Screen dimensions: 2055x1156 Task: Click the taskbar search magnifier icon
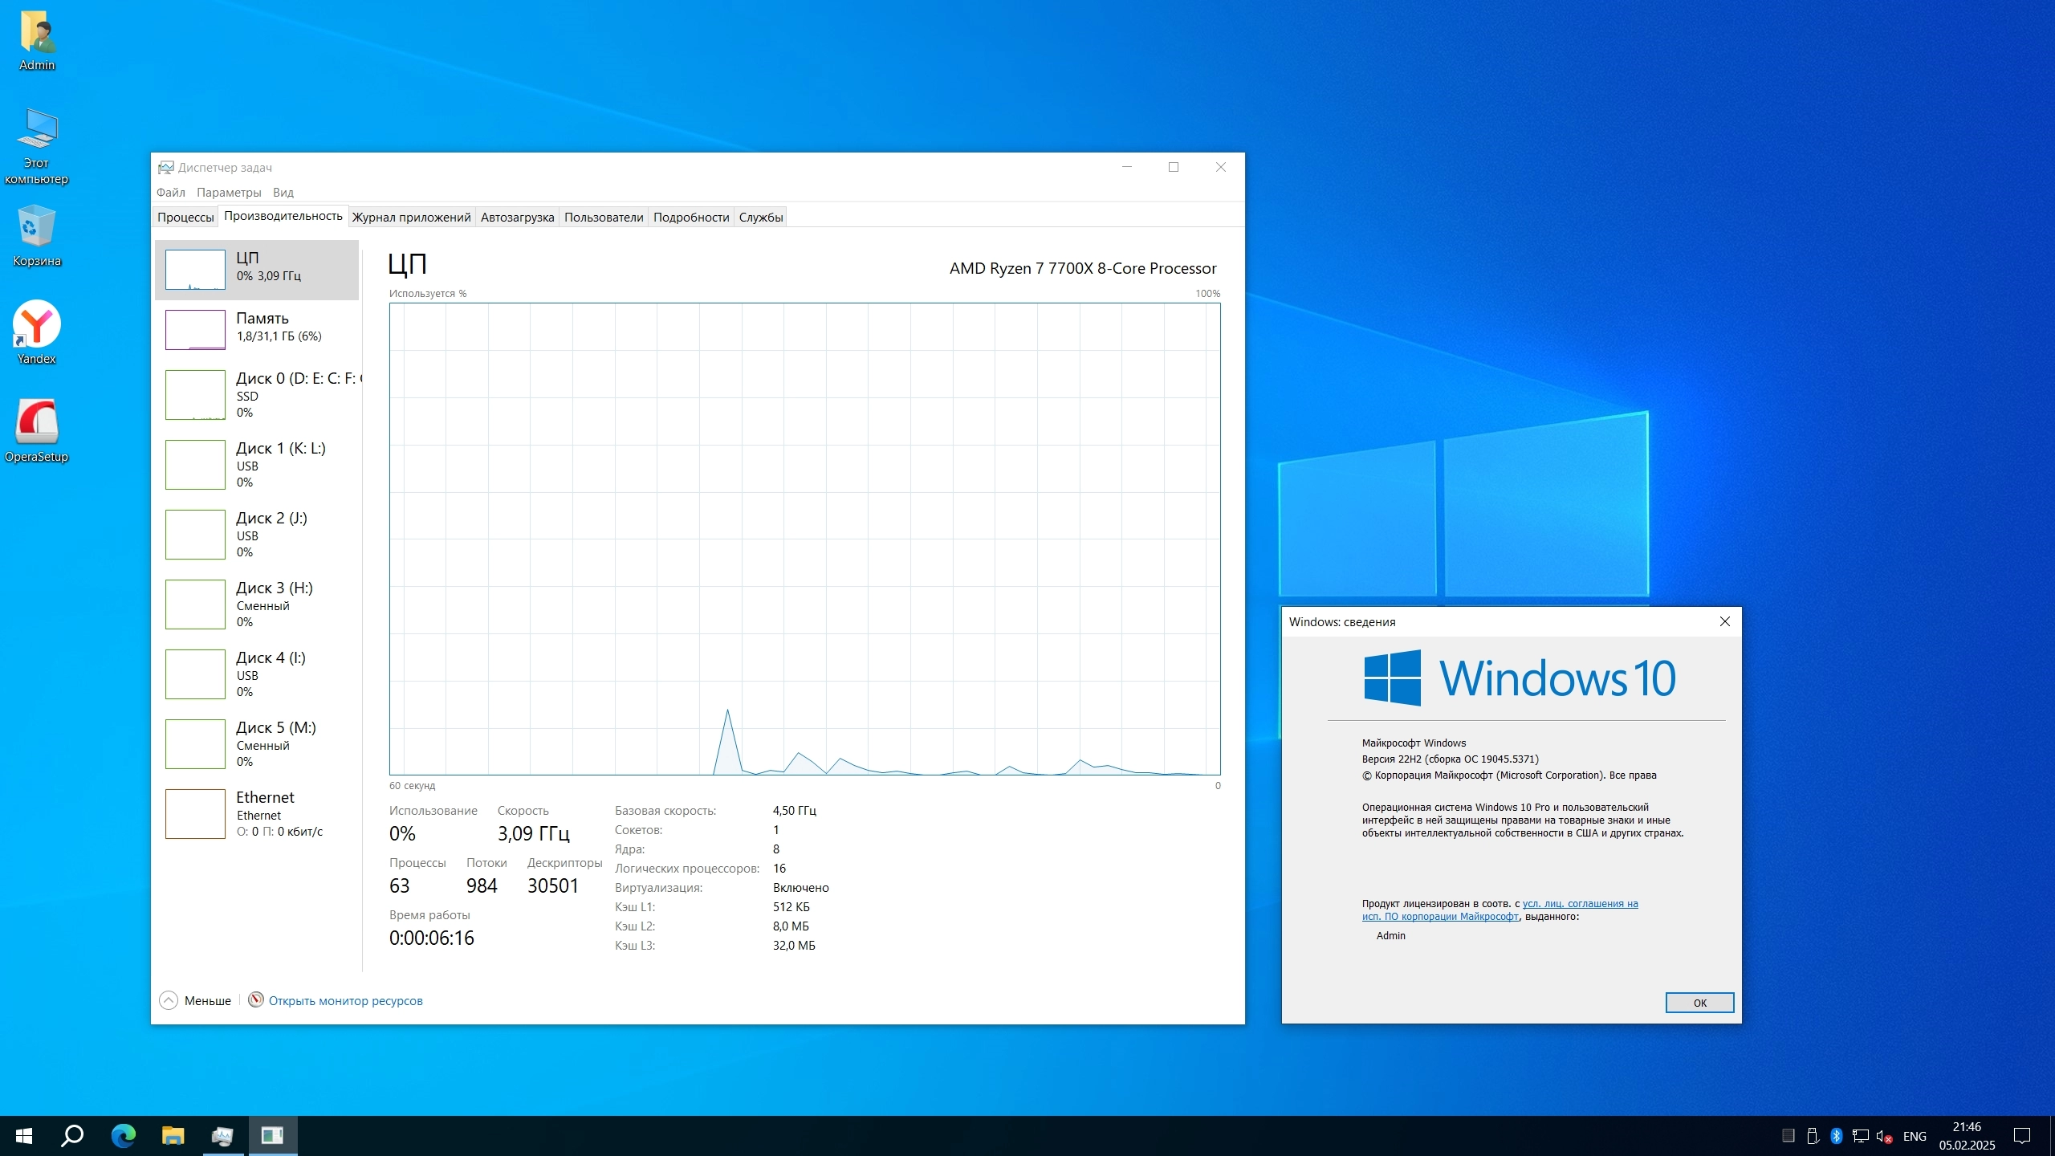tap(72, 1135)
